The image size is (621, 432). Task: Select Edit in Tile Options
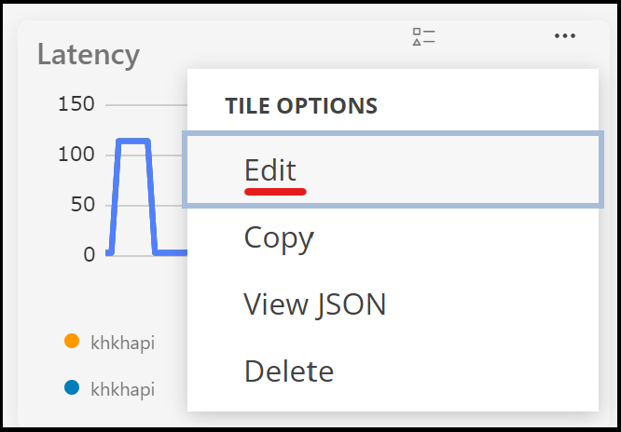pos(270,170)
